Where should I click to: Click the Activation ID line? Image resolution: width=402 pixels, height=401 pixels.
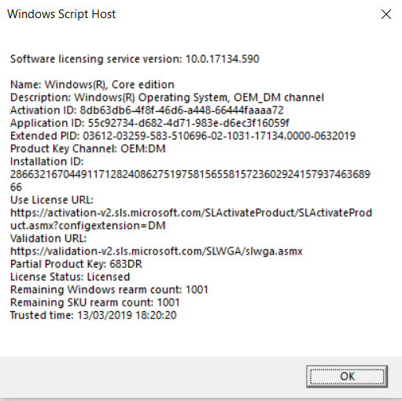pyautogui.click(x=147, y=110)
